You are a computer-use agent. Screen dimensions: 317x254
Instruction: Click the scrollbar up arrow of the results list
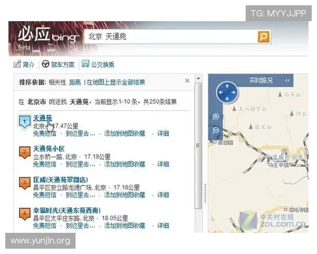click(x=198, y=78)
